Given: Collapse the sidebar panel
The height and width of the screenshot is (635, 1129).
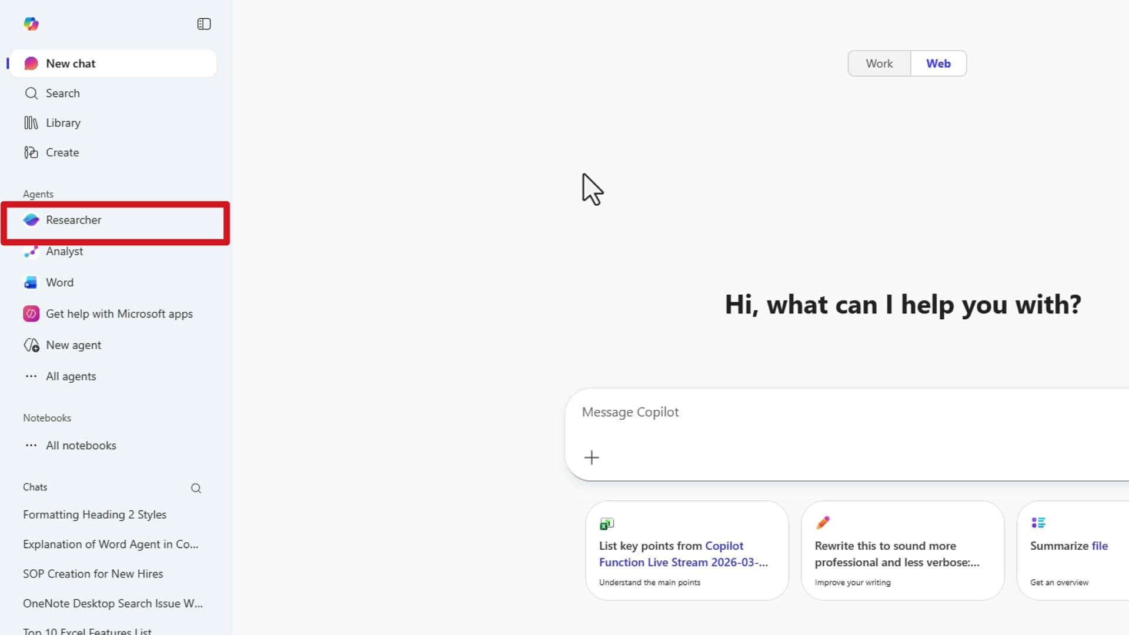Looking at the screenshot, I should 204,24.
